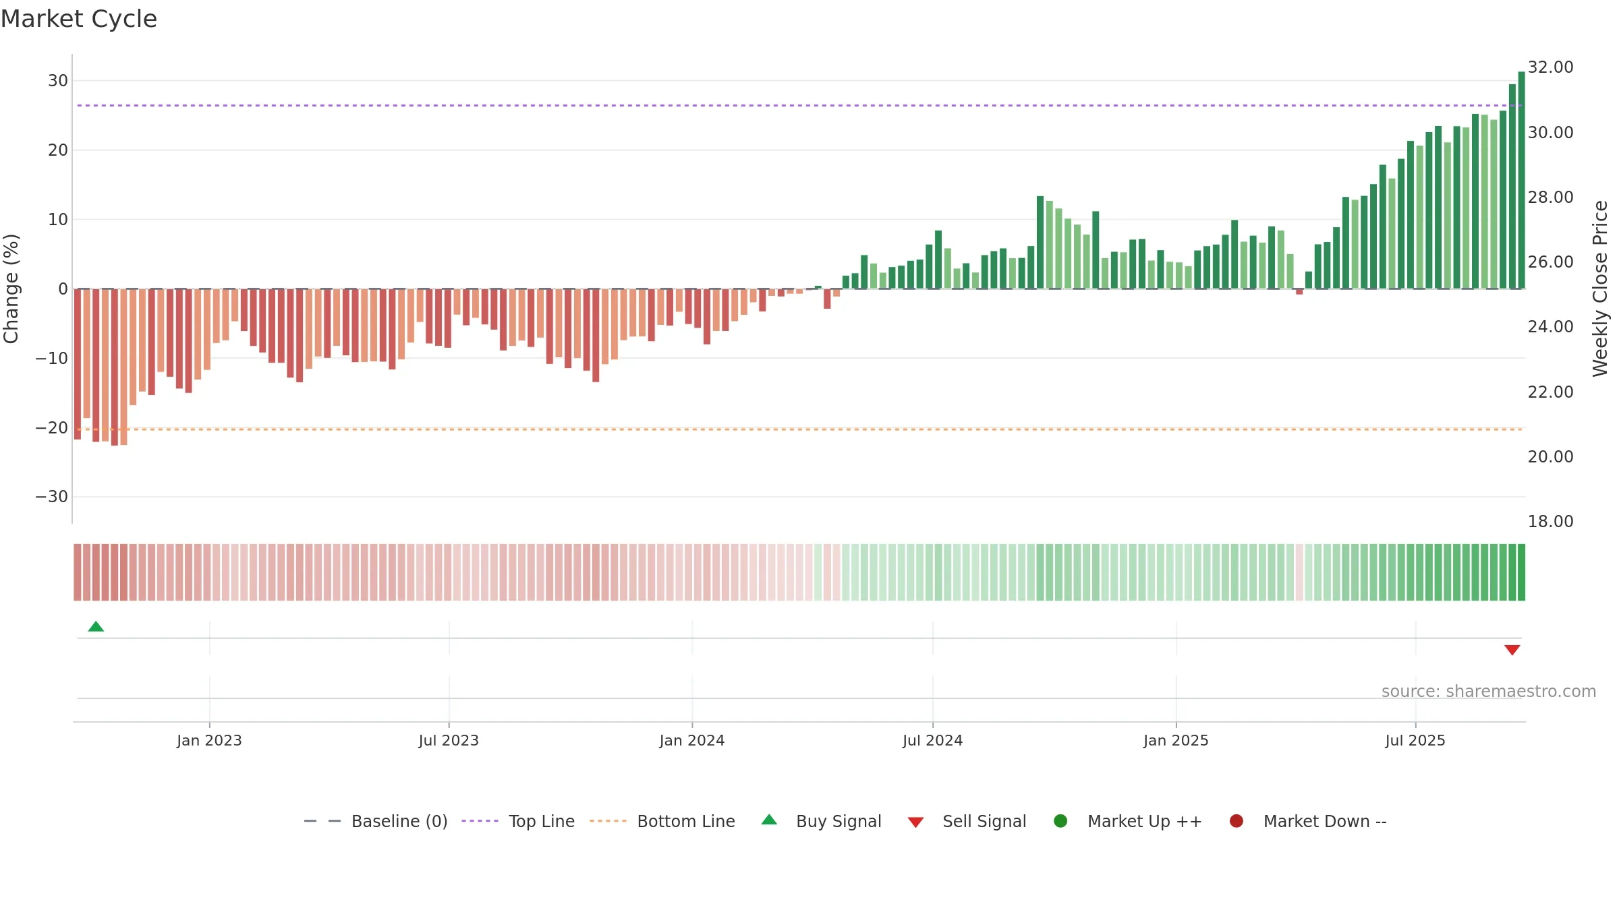Click the orange dotted Bottom Line on the chart
1619x910 pixels.
(799, 429)
